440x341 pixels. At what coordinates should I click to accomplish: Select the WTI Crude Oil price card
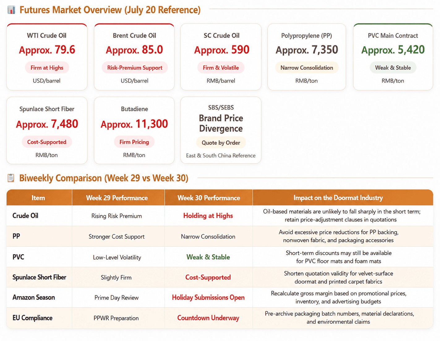tap(47, 57)
